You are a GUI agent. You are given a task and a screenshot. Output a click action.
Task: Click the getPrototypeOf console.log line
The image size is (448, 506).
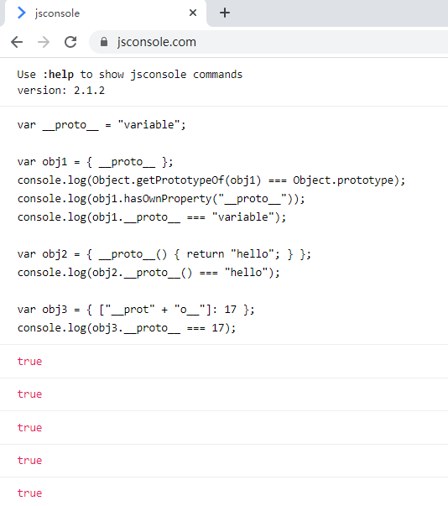click(211, 180)
